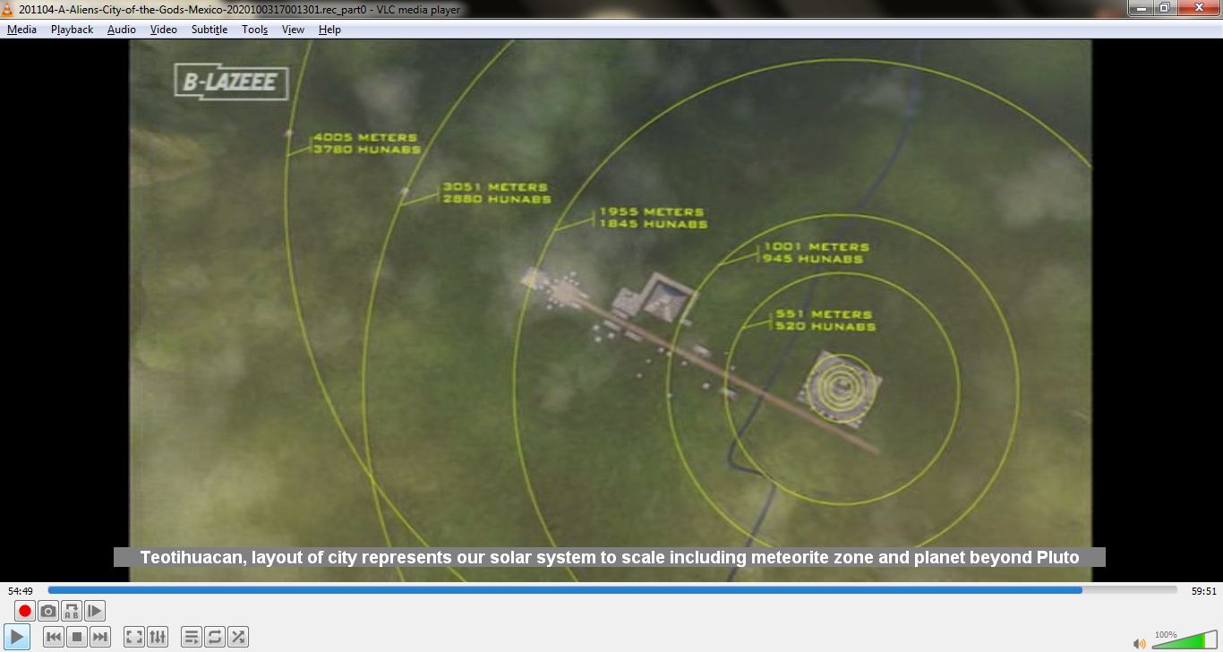Toggle fullscreen video mode
The width and height of the screenshot is (1223, 652).
134,637
